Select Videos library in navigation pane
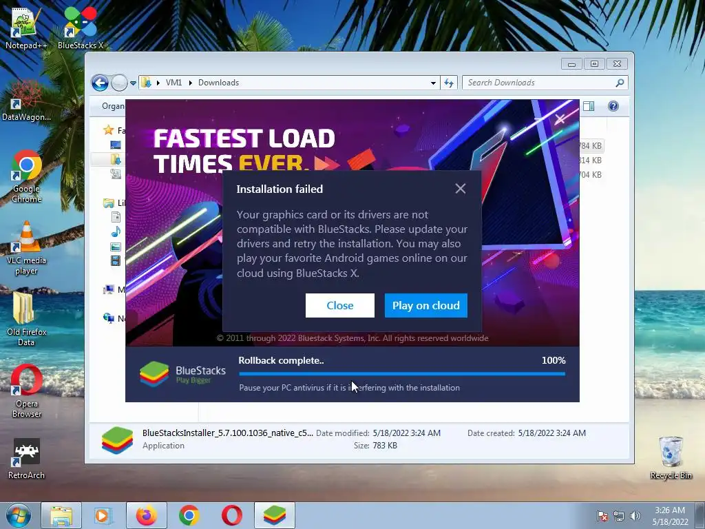Image resolution: width=705 pixels, height=529 pixels. (116, 260)
